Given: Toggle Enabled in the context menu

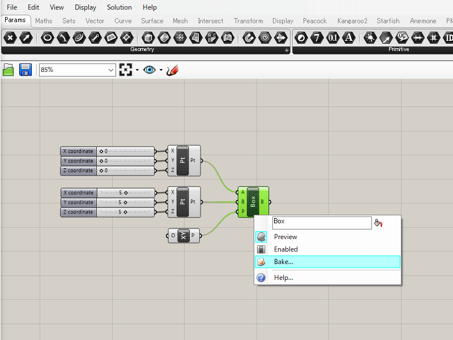Looking at the screenshot, I should pos(285,249).
